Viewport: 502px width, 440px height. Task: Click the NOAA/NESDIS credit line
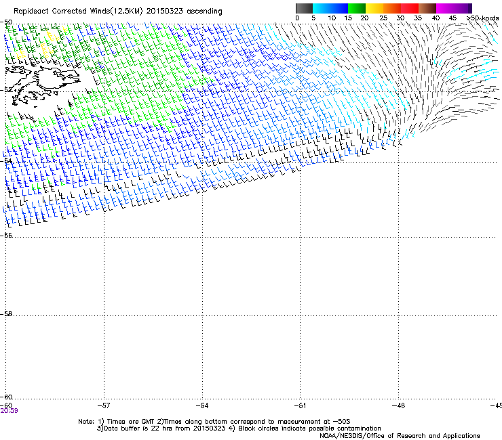tap(400, 435)
